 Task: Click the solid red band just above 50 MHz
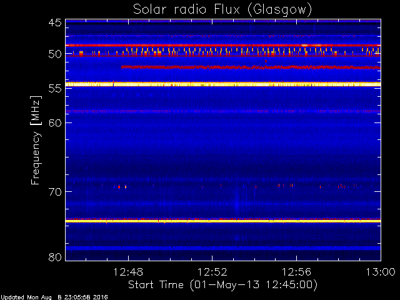pos(223,46)
